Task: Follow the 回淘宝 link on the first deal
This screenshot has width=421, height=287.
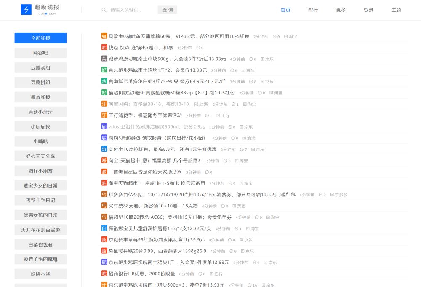Action: [291, 36]
